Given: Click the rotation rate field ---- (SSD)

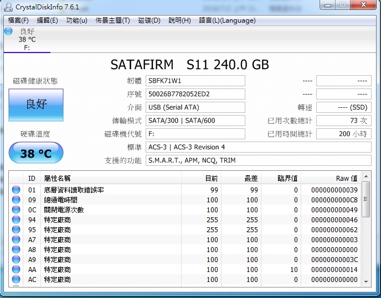Looking at the screenshot, I should pos(344,107).
